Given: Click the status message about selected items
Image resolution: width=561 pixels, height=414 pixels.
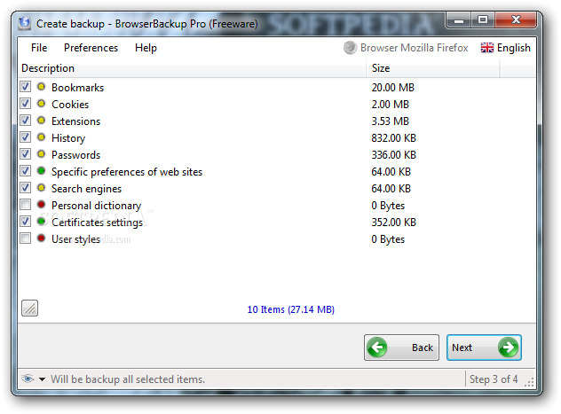Looking at the screenshot, I should pos(128,379).
